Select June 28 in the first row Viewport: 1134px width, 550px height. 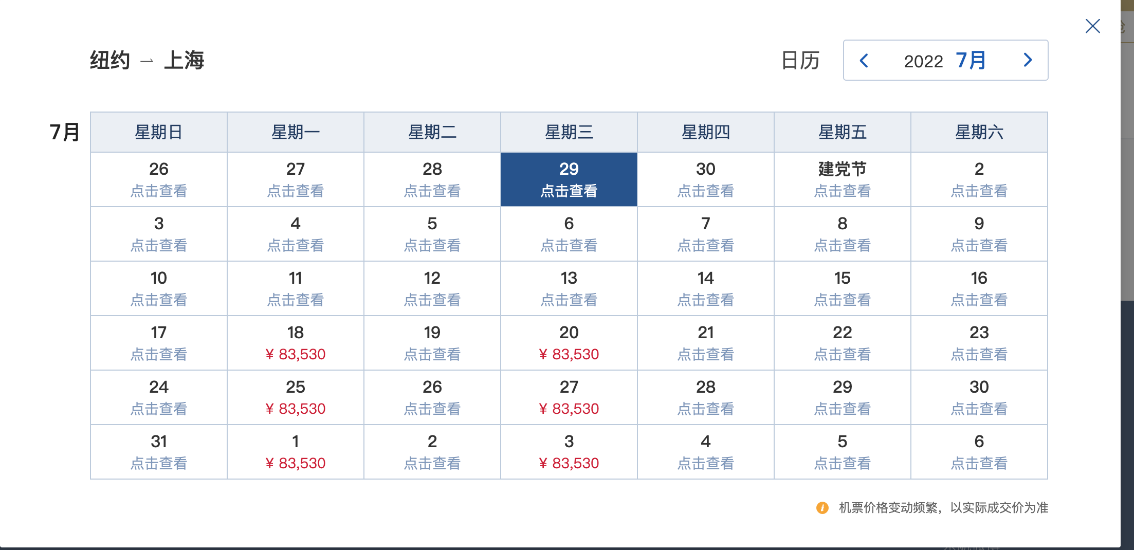click(432, 179)
